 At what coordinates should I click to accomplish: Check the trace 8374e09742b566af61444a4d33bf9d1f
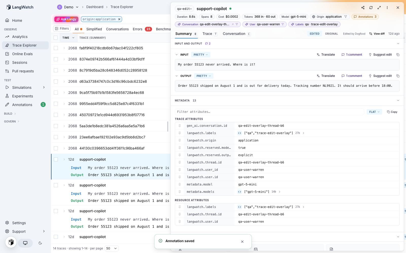56,59
